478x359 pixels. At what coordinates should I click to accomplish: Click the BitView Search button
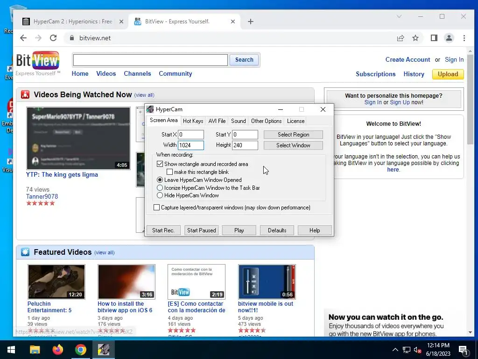244,60
